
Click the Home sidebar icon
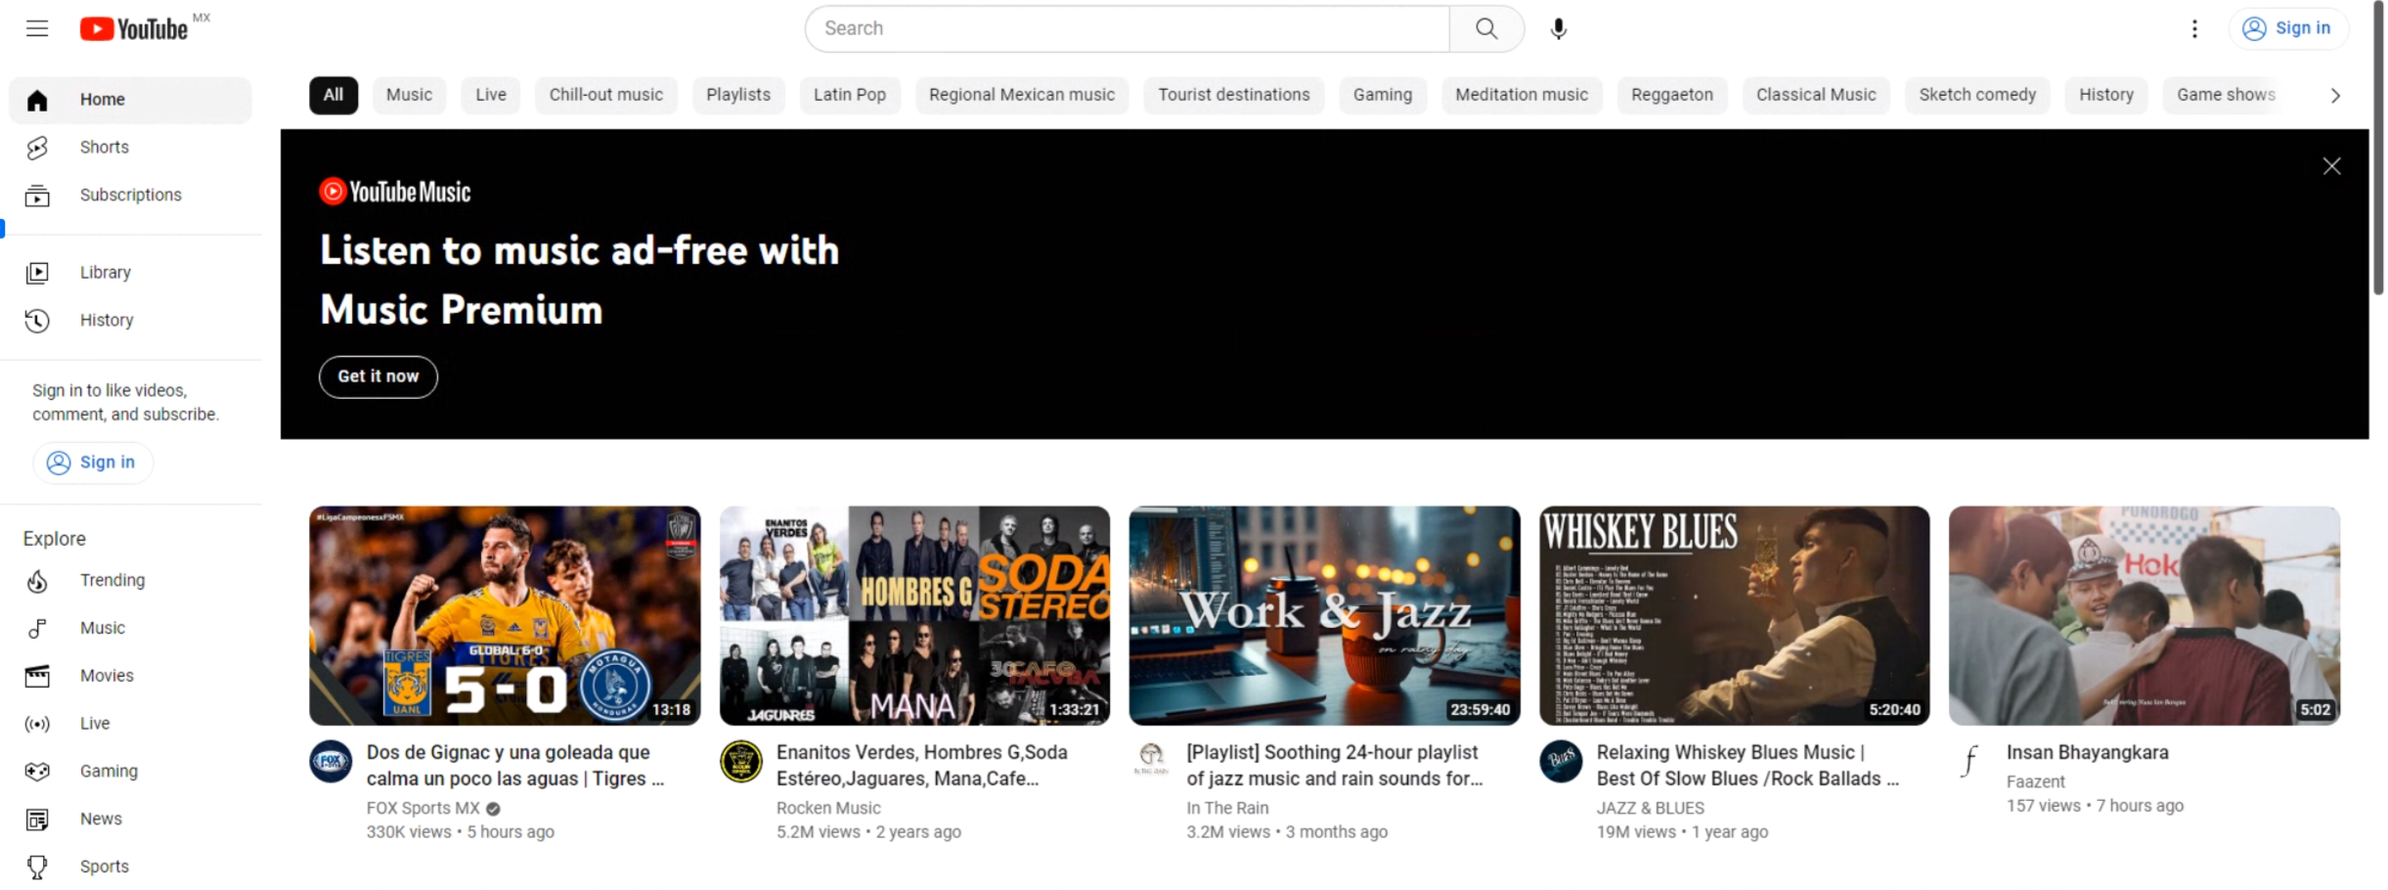coord(37,100)
